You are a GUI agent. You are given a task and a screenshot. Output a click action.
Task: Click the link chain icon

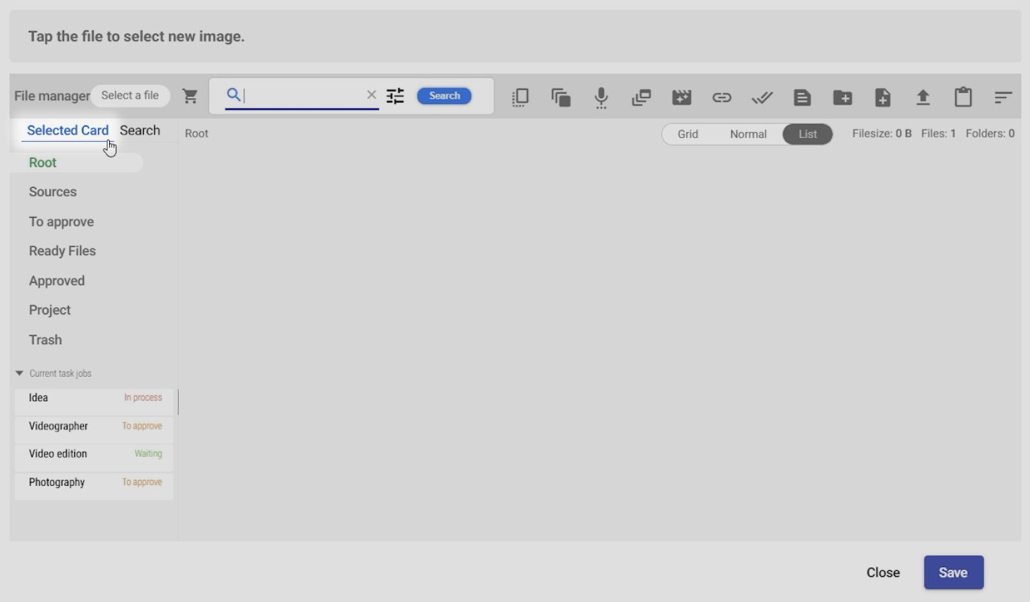[x=722, y=97]
